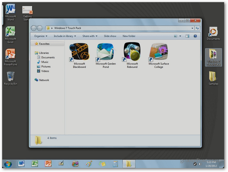Maximize the Explorer window
The height and width of the screenshot is (172, 228).
coord(187,21)
